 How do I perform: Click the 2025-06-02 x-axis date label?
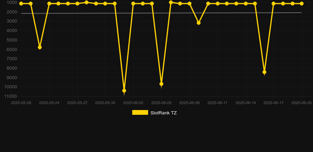click(x=133, y=103)
